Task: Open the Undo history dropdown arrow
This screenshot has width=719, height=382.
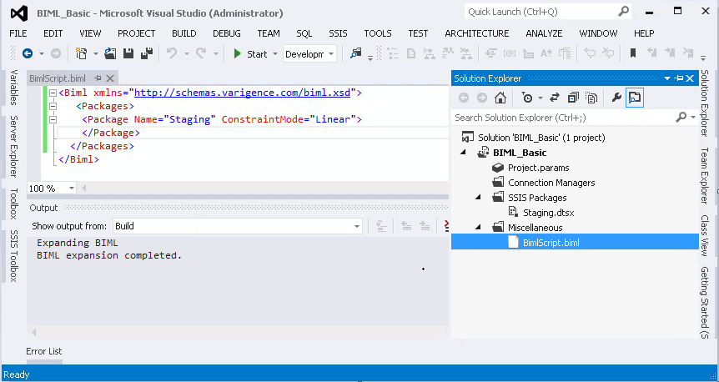Action: pos(187,53)
